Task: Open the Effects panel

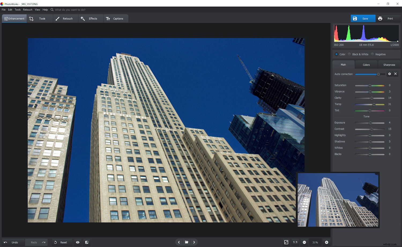Action: (90, 19)
